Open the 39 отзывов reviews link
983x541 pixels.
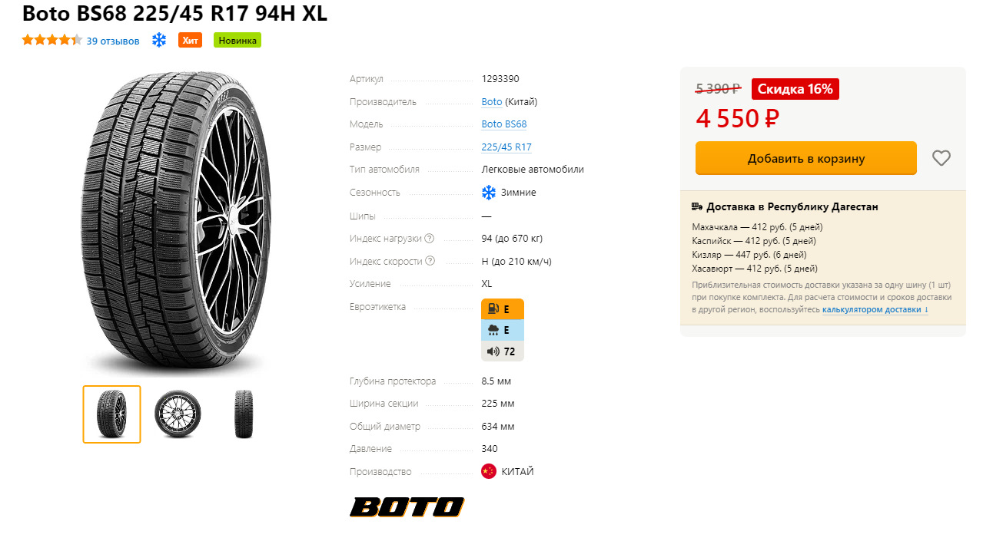[x=113, y=41]
